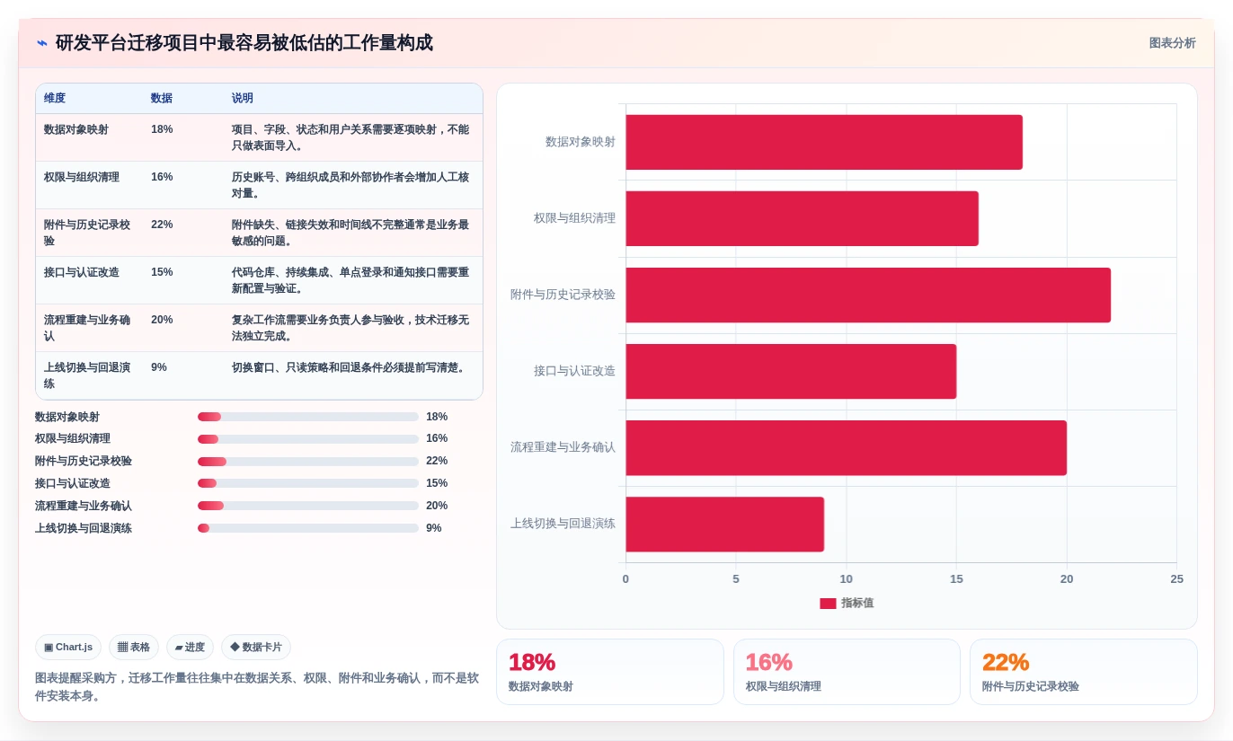
Task: Select the Chart.js tag chip
Action: click(x=68, y=648)
